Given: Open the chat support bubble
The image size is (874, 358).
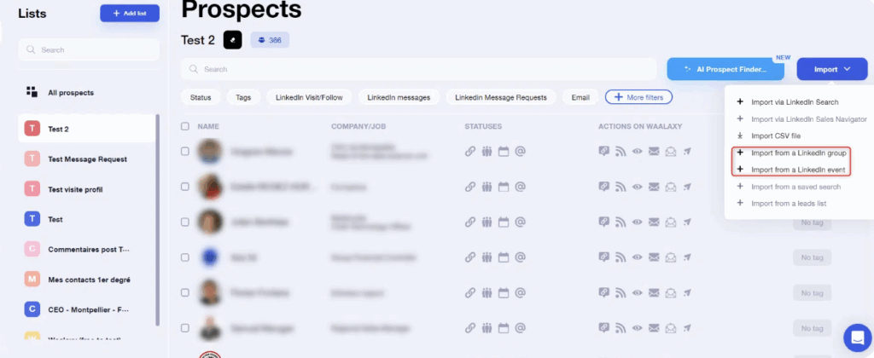Looking at the screenshot, I should coord(857,338).
